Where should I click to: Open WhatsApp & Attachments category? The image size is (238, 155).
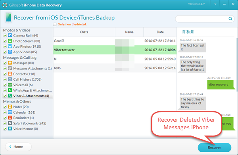pyautogui.click(x=33, y=90)
